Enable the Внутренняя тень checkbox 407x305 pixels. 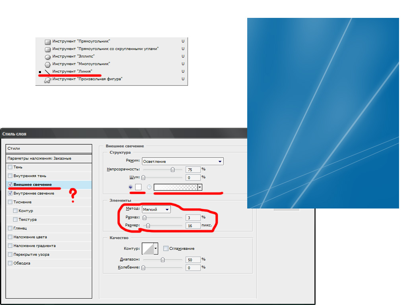[x=10, y=176]
